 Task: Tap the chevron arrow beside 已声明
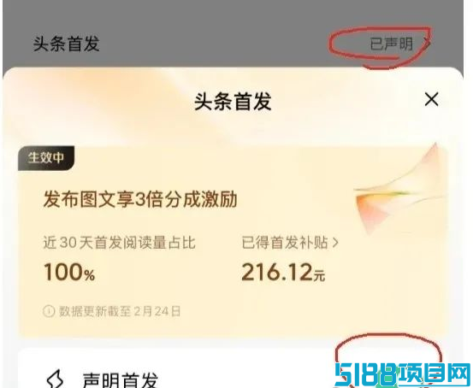(427, 44)
